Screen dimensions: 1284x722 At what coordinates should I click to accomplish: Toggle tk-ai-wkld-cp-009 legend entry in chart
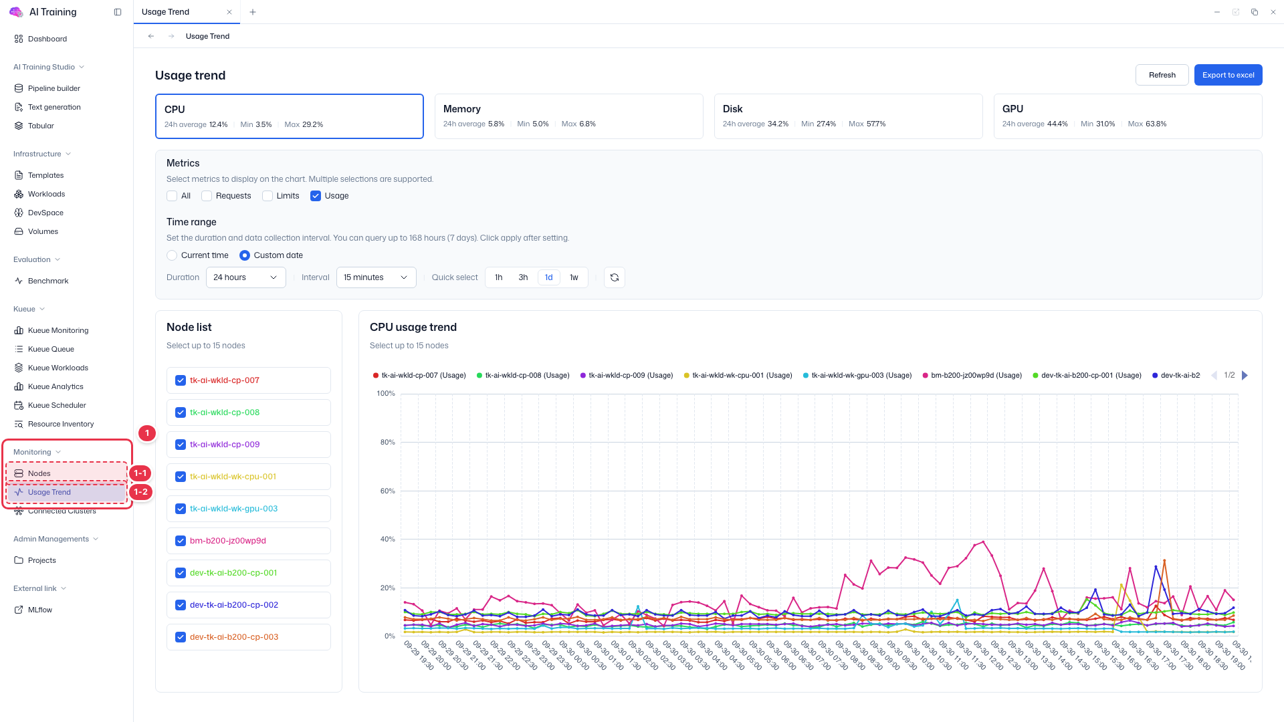pyautogui.click(x=627, y=376)
